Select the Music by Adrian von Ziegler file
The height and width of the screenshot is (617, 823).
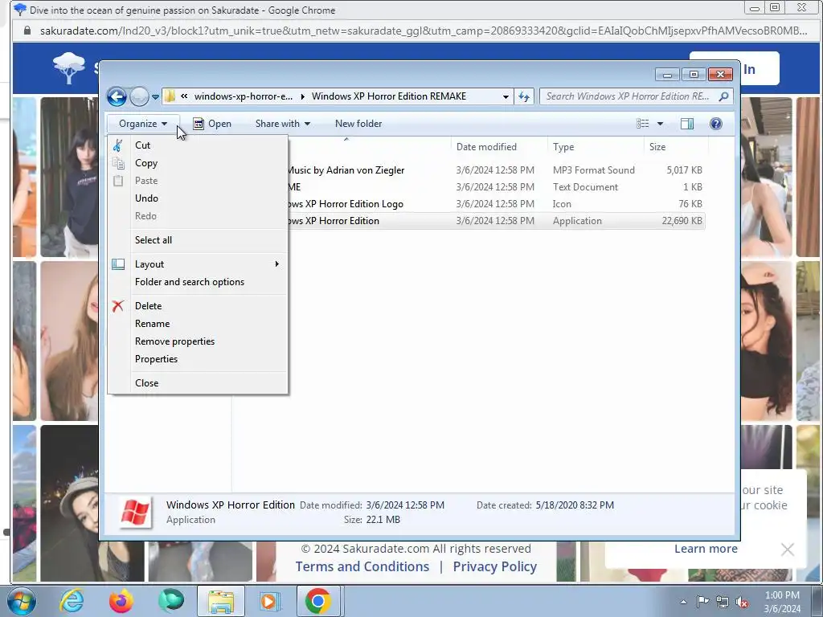tap(496, 170)
